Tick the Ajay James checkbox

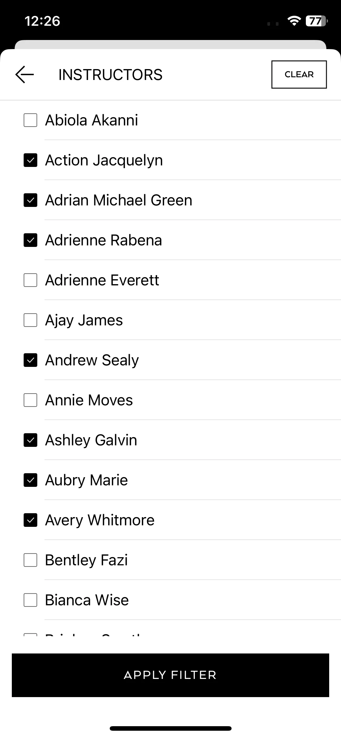pos(30,320)
